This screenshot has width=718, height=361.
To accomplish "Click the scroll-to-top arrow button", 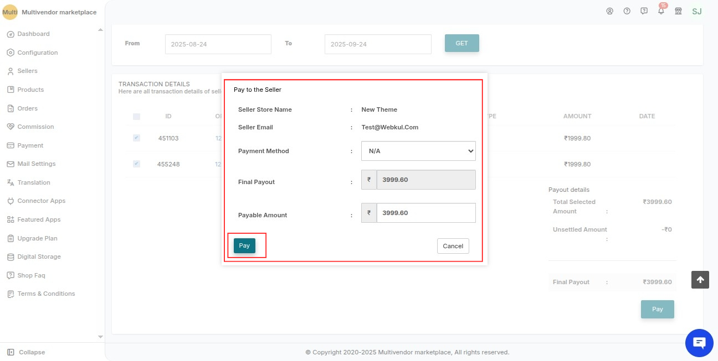I will (700, 280).
